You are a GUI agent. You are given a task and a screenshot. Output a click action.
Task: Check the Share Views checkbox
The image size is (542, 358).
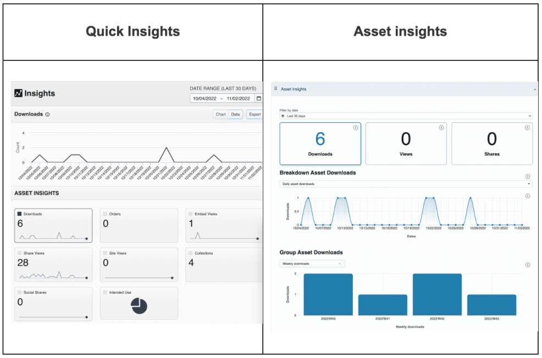pyautogui.click(x=20, y=253)
